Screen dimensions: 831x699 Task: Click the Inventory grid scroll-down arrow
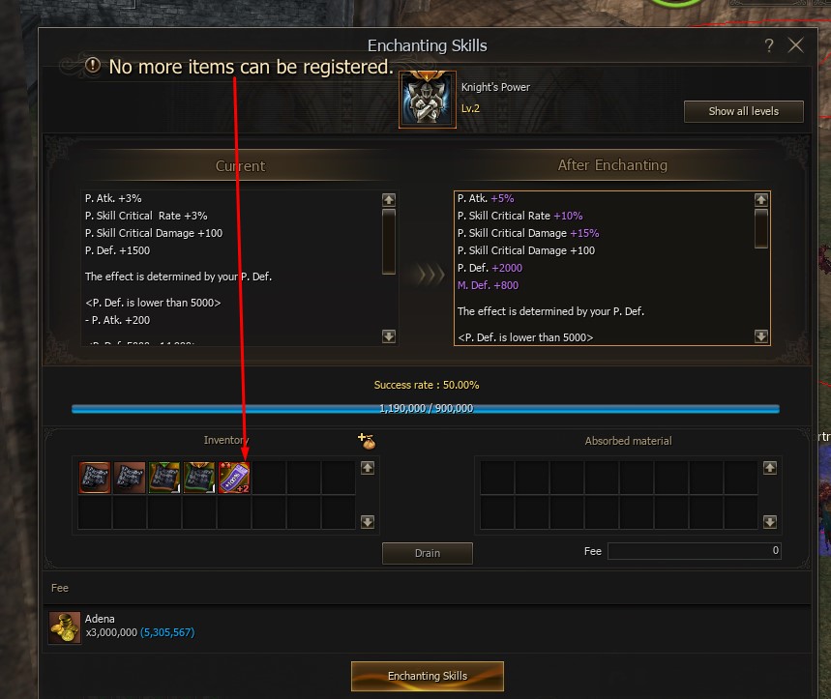368,522
